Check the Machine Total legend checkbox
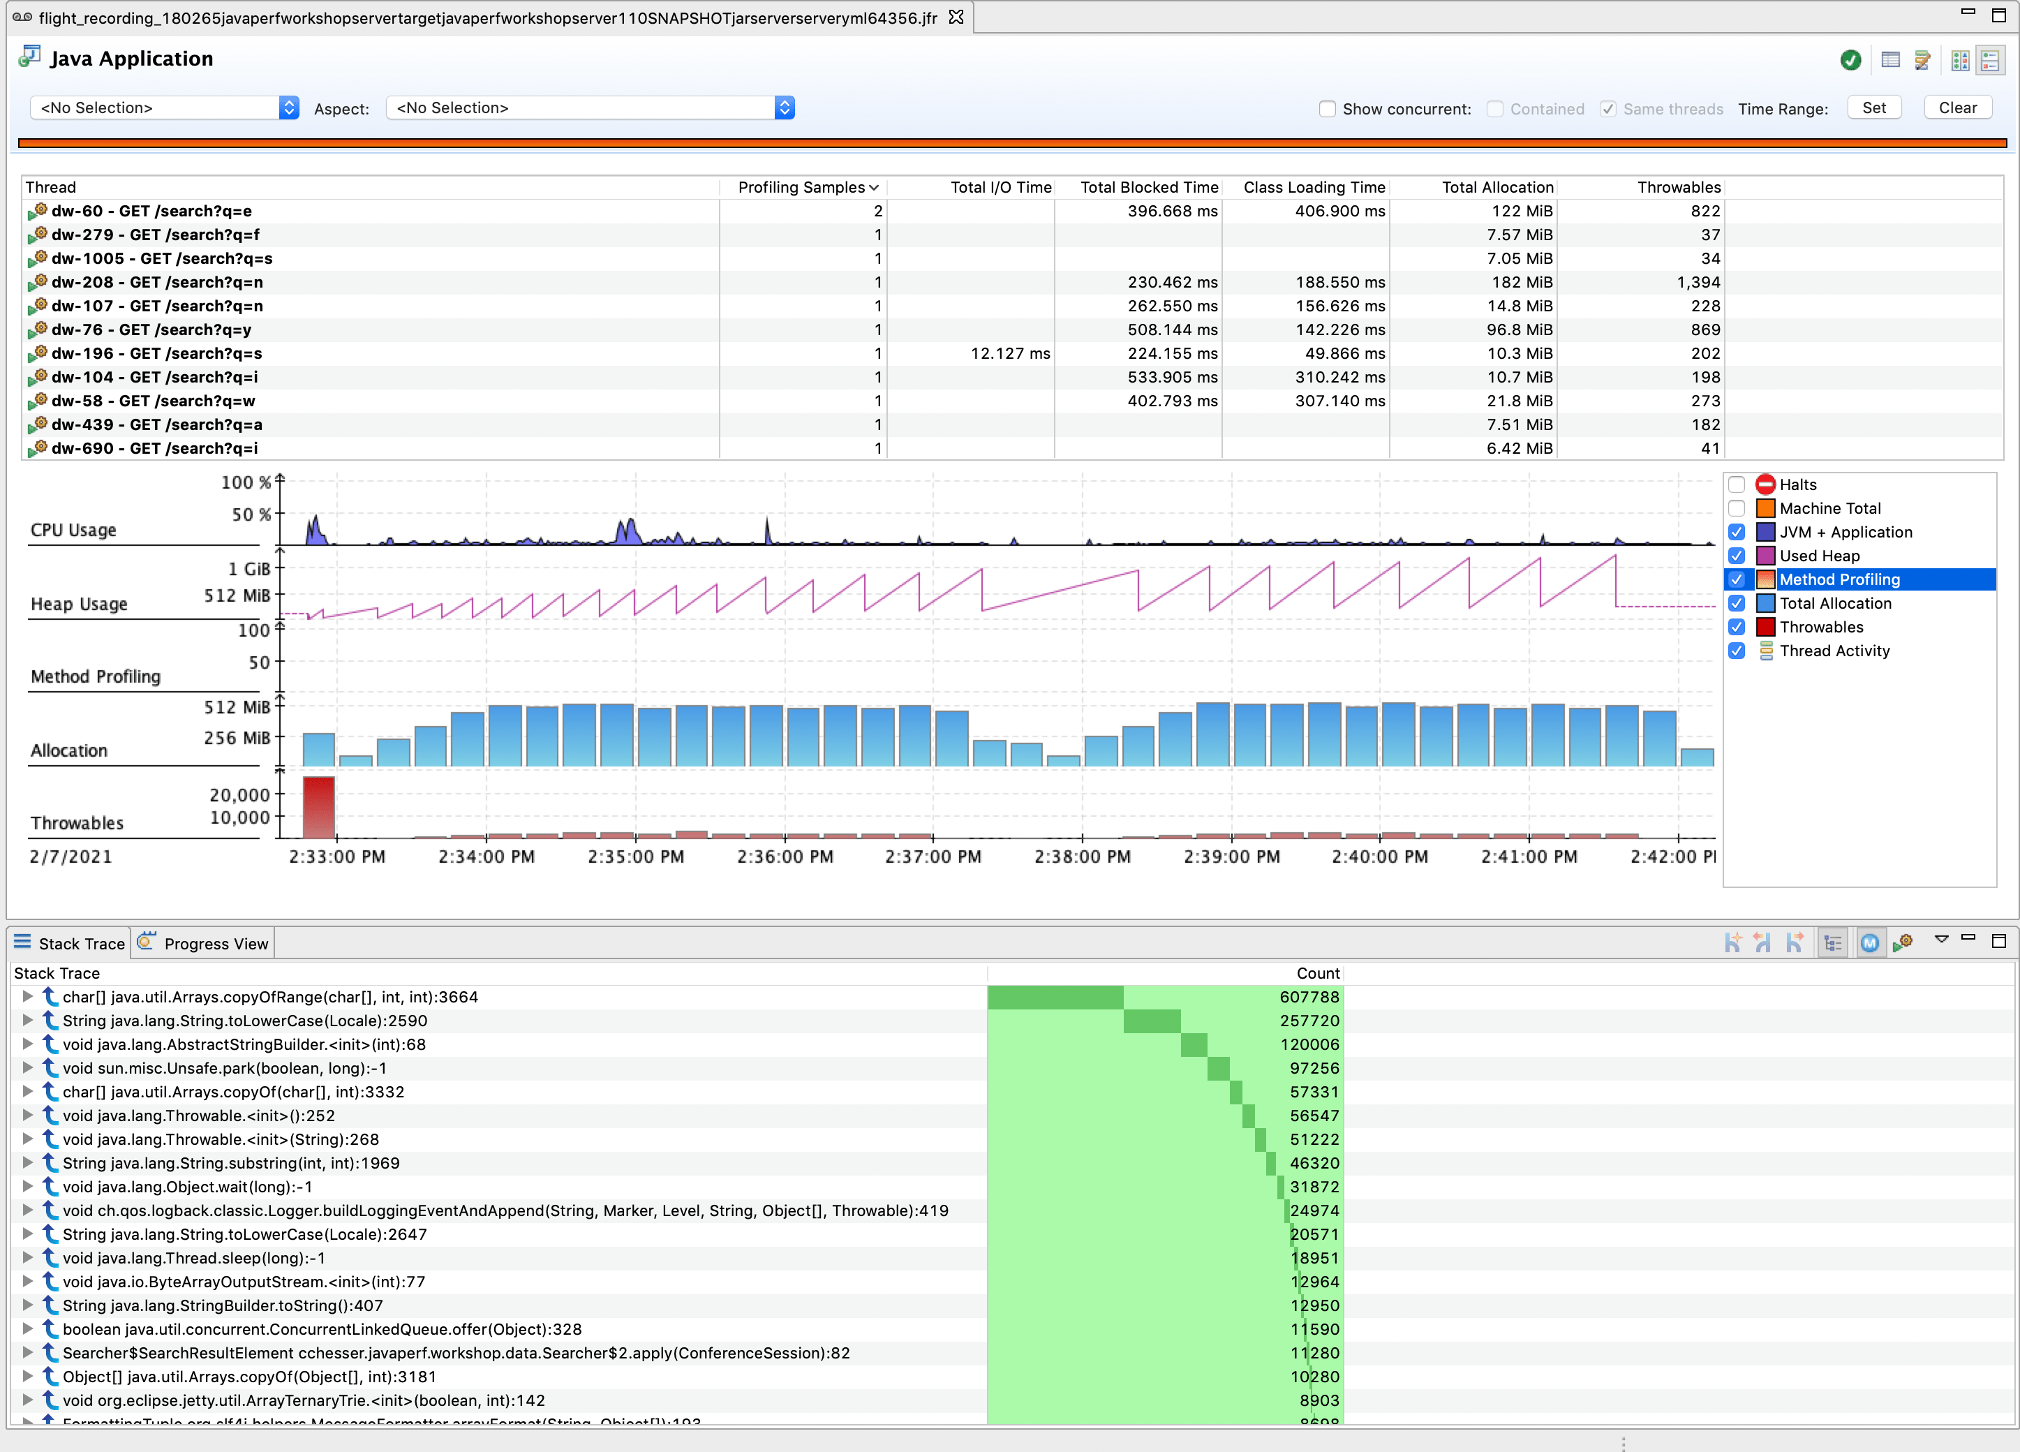 coord(1737,508)
